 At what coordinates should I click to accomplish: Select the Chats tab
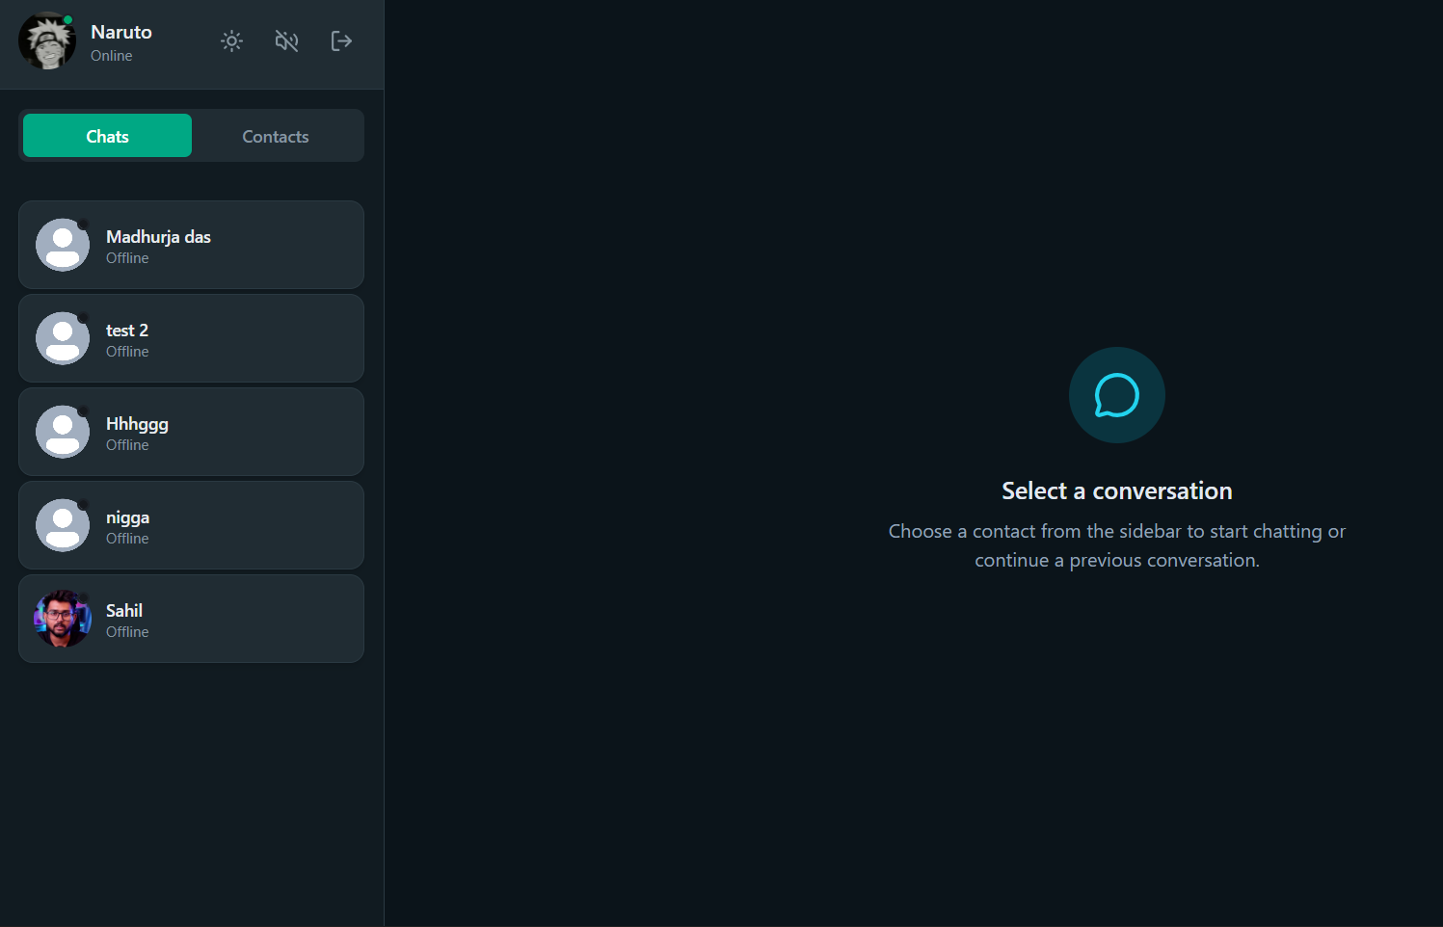(107, 136)
